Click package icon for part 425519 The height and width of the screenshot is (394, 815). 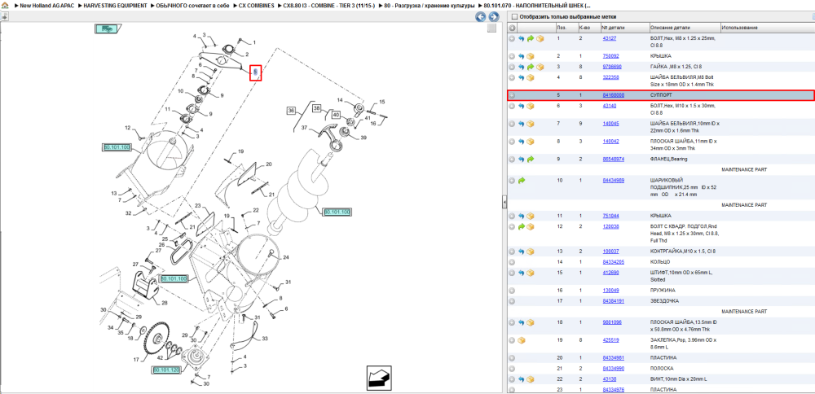pos(522,340)
